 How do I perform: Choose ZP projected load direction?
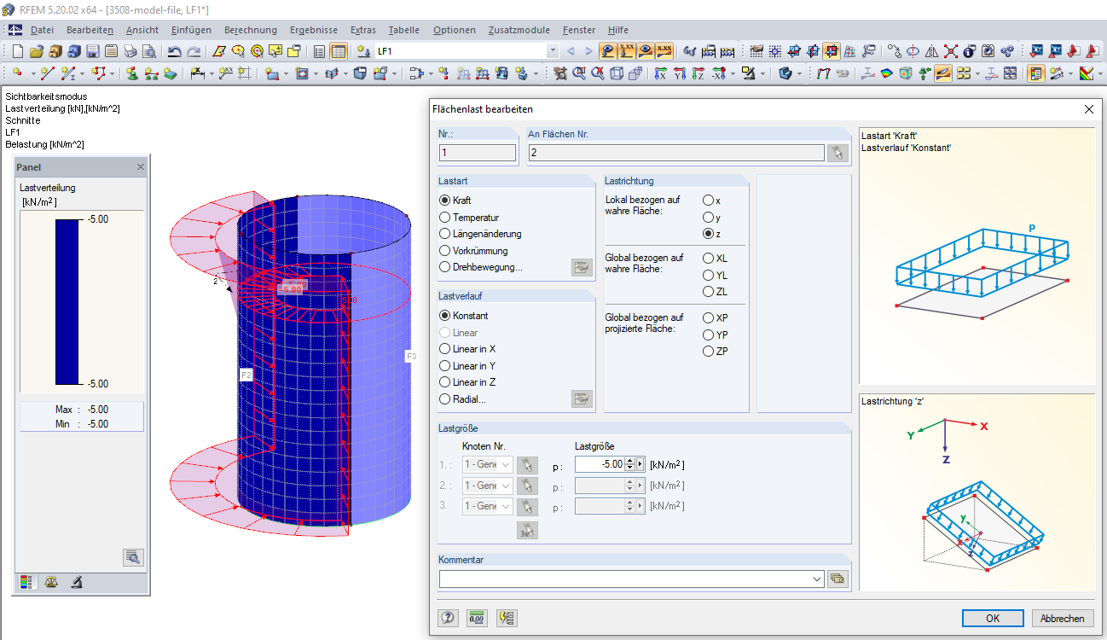coord(709,351)
